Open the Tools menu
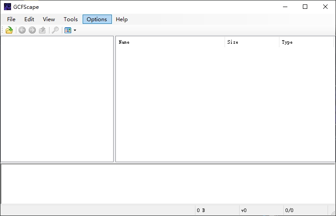This screenshot has width=336, height=216. point(71,19)
